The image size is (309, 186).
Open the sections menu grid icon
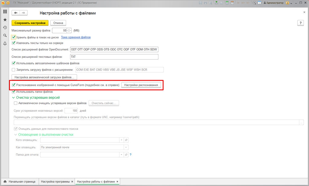pos(5,12)
